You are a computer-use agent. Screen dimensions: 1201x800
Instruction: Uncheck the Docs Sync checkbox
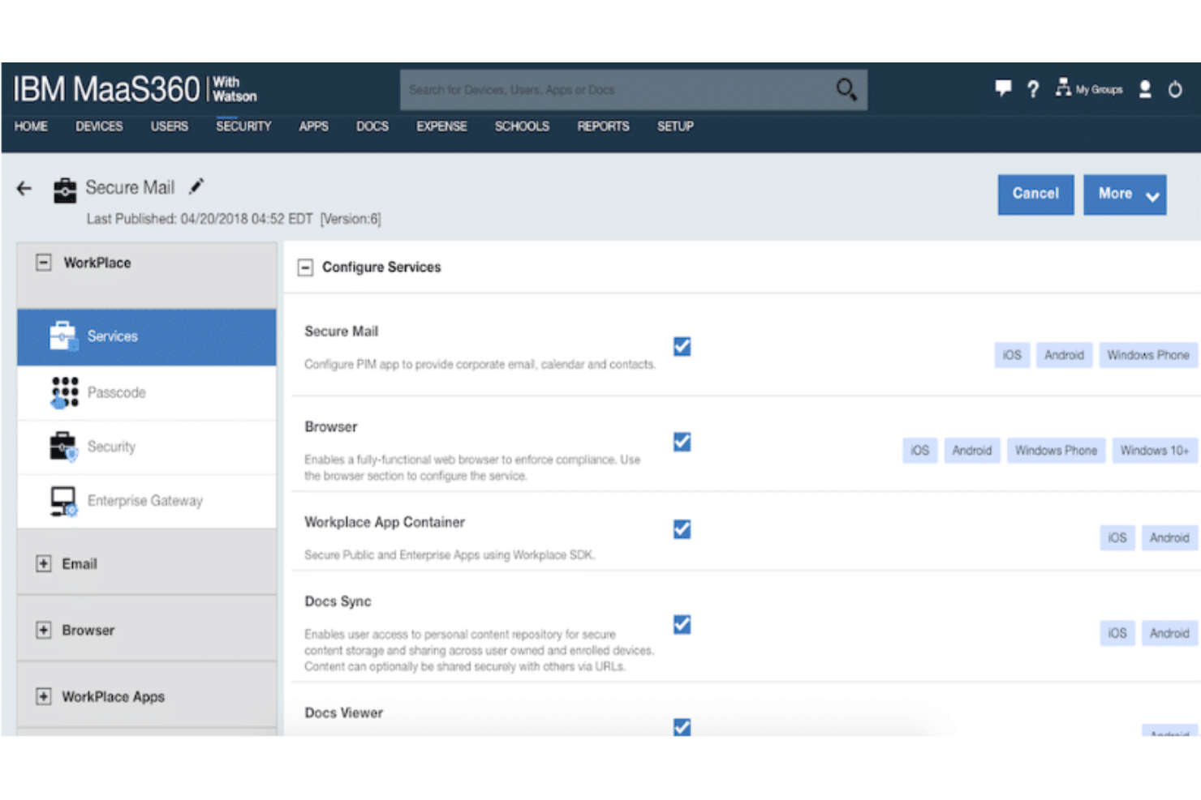coord(682,624)
